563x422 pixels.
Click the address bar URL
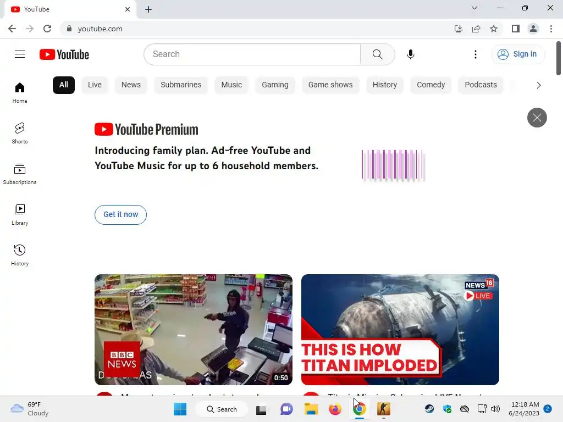pos(100,29)
